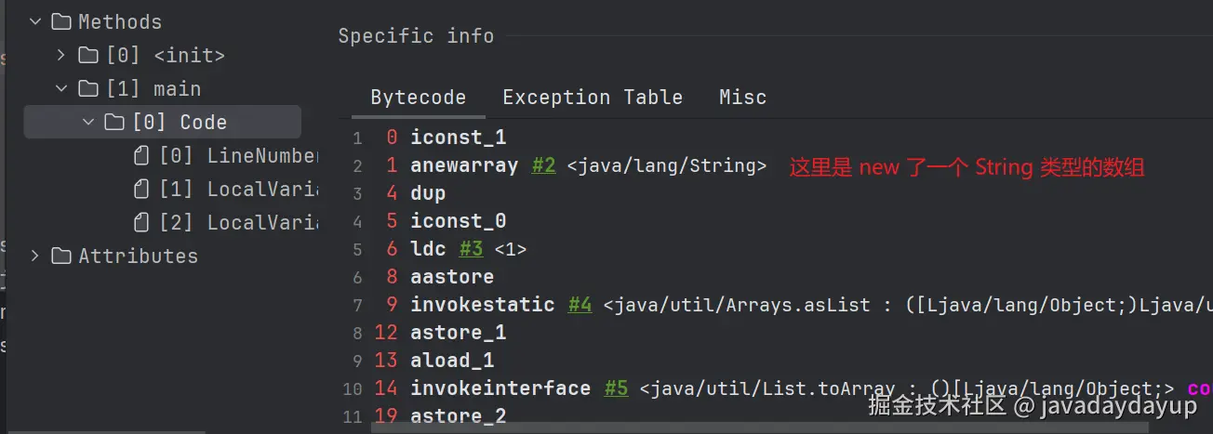Open the #5 invokeinterface reference link
This screenshot has height=434, width=1213.
pos(616,388)
